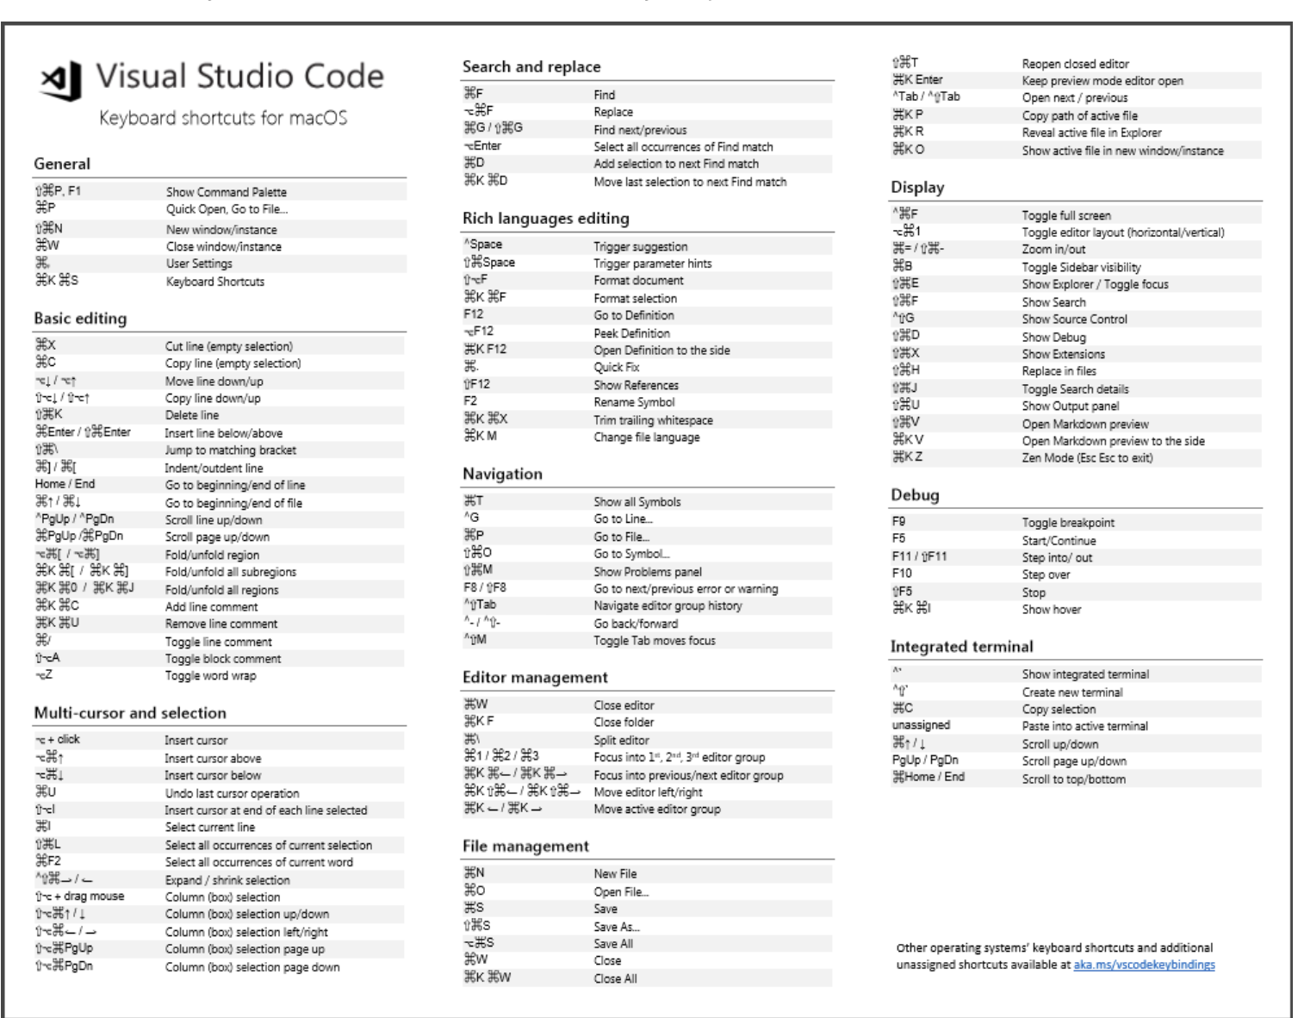Click the 'Add line comment' entry
This screenshot has width=1298, height=1018.
(x=211, y=607)
